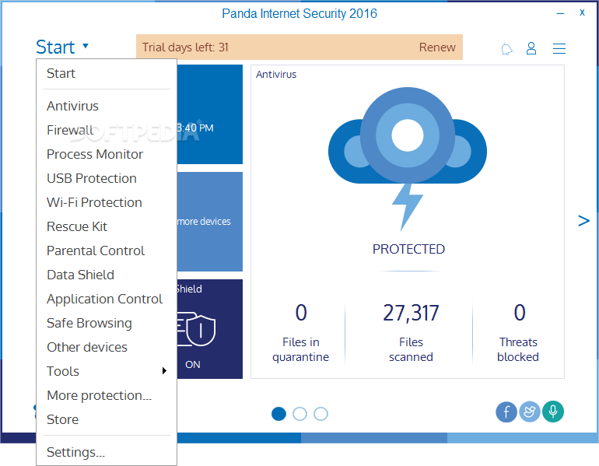The height and width of the screenshot is (466, 599).
Task: Open the notifications bell icon
Action: click(506, 49)
